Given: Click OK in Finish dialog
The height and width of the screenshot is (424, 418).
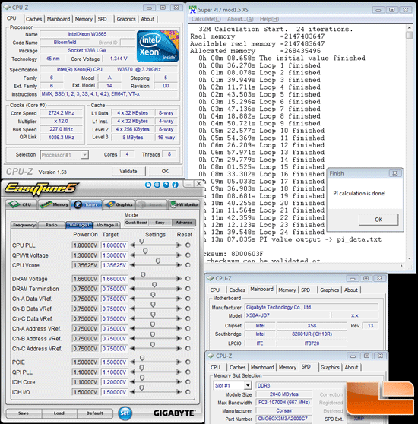Looking at the screenshot, I should click(x=378, y=220).
